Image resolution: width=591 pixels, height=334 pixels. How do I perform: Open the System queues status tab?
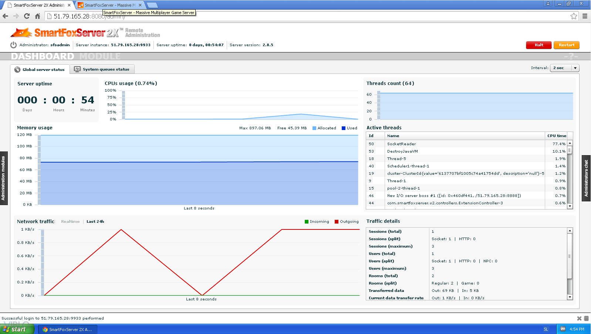102,69
